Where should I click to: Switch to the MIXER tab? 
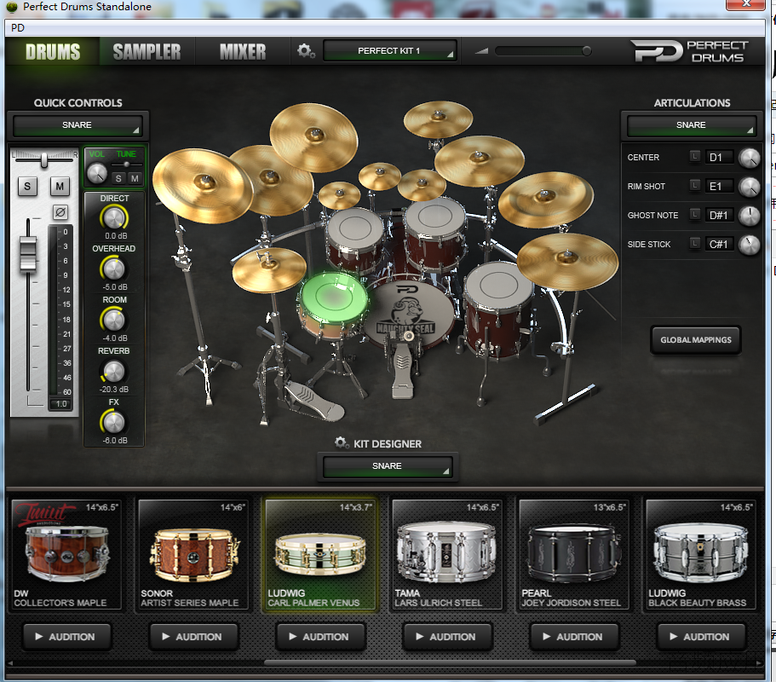pyautogui.click(x=243, y=51)
